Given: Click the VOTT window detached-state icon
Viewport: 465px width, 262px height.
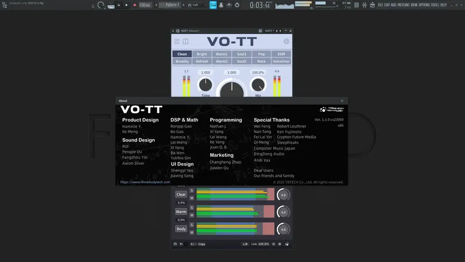Looking at the screenshot, I should coord(260,31).
